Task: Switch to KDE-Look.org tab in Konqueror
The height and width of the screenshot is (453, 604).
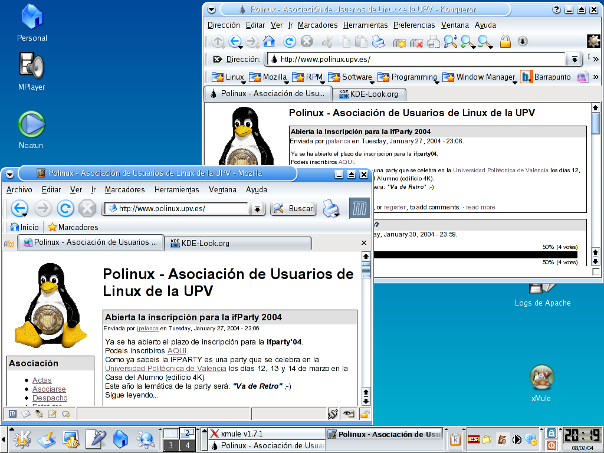Action: 368,94
